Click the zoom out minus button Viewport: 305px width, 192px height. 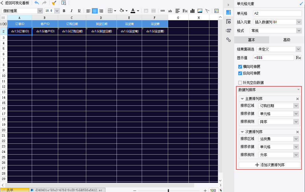[x=135, y=191]
